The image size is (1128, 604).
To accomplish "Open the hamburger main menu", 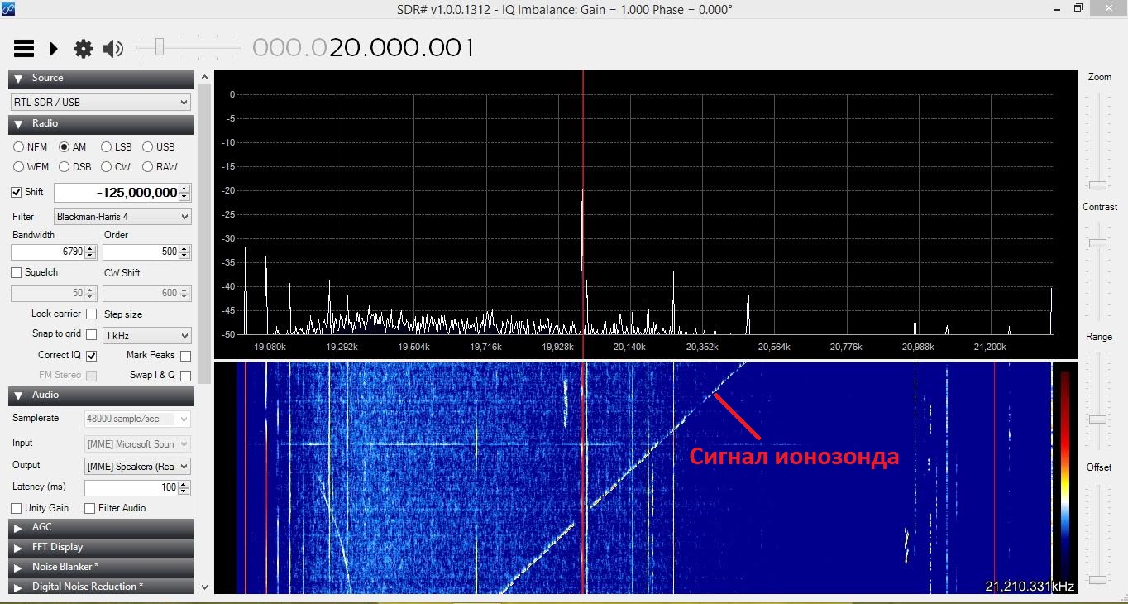I will (24, 49).
